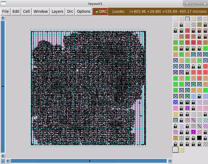The image size is (208, 164).
Task: Open the Drc menu
Action: pyautogui.click(x=70, y=11)
